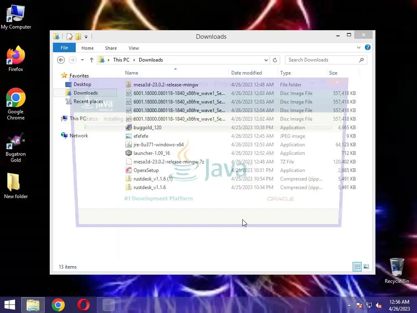Viewport: 417px width, 313px height.
Task: Select jre-8u371-windows-x64 installer file
Action: tap(240, 145)
